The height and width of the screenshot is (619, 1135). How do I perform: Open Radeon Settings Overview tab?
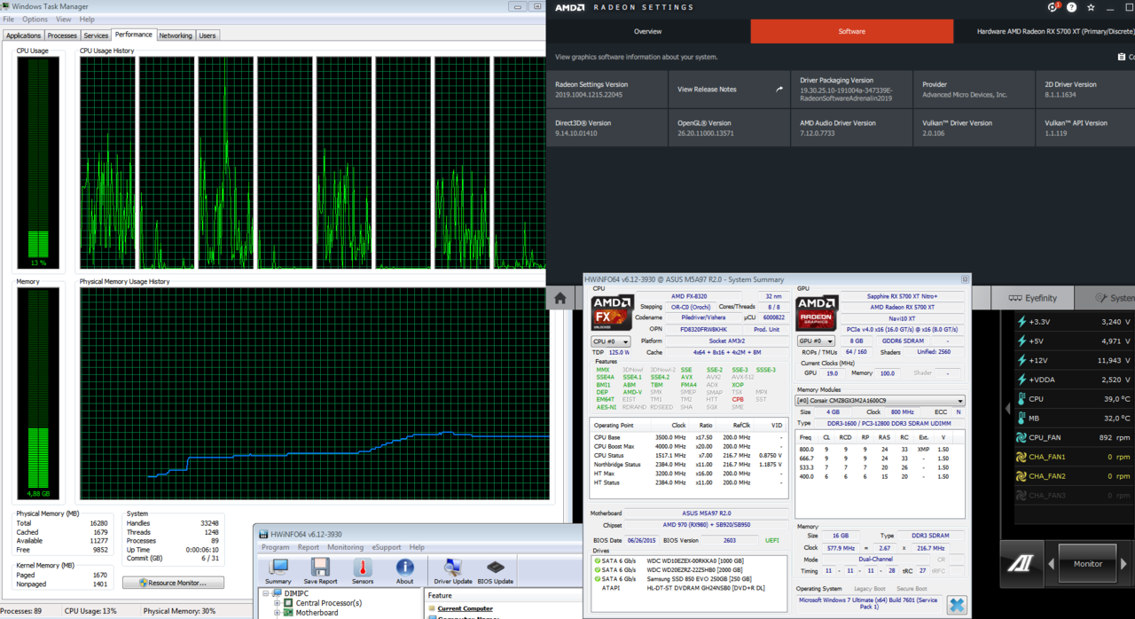648,31
